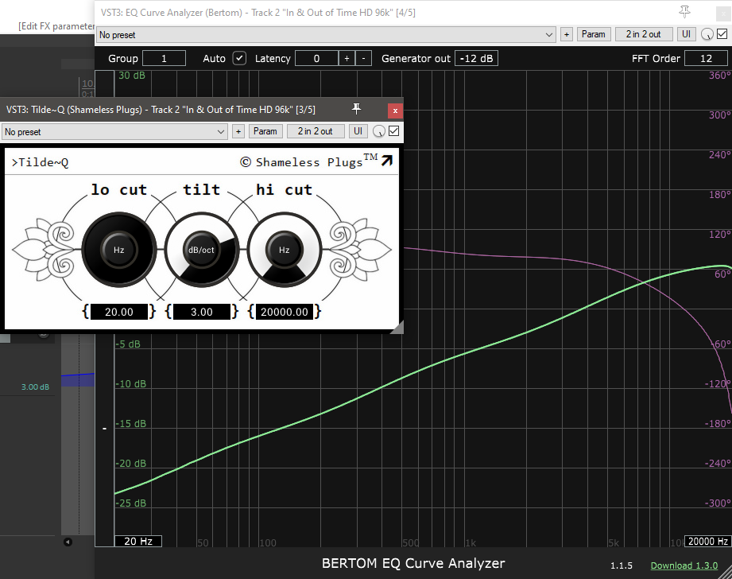
Task: Pin the EQ Curve Analyzer window on top
Action: [684, 12]
